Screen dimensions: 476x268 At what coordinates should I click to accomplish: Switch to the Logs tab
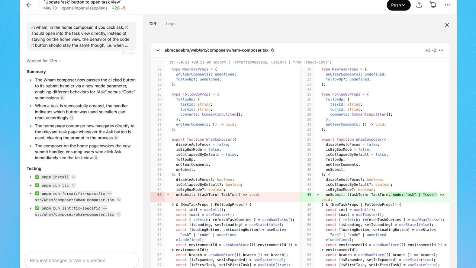pyautogui.click(x=171, y=24)
